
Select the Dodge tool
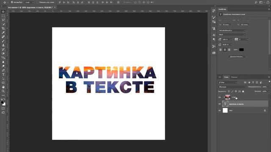click(3, 66)
